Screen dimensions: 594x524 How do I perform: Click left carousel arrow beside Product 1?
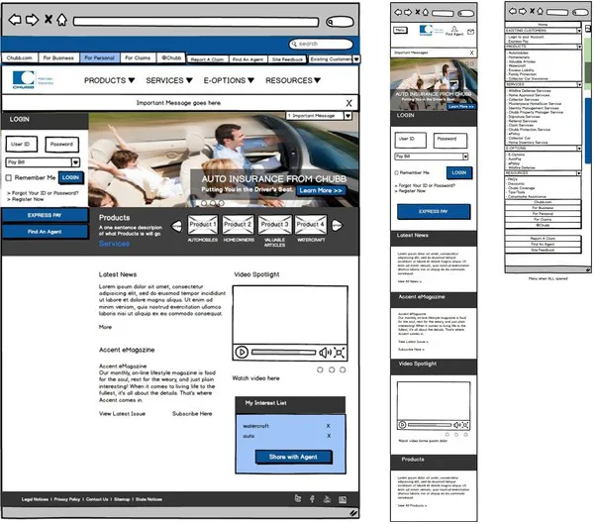point(176,226)
